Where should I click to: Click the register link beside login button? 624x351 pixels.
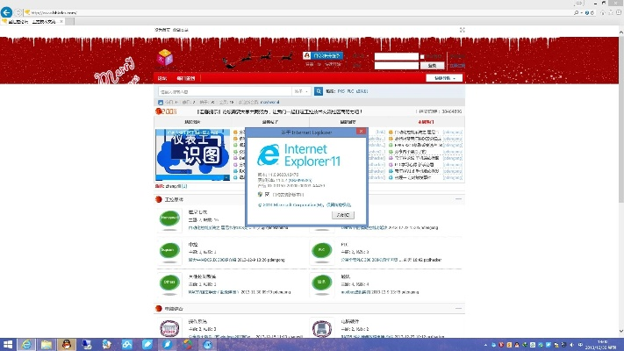[457, 66]
